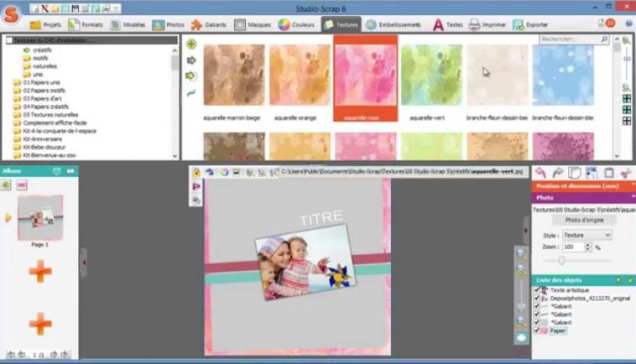Click the gray arrow apply texture icon

(192, 60)
